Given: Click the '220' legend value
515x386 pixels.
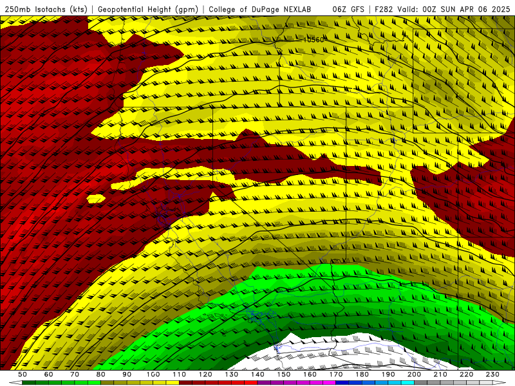Looking at the screenshot, I should tap(467, 374).
